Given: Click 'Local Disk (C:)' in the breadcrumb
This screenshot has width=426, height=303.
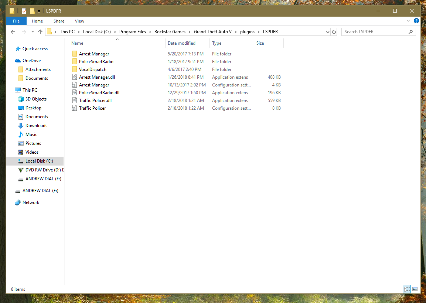Looking at the screenshot, I should [97, 32].
